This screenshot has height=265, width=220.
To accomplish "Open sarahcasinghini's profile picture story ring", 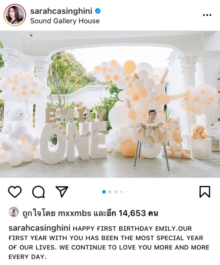I will 15,15.
